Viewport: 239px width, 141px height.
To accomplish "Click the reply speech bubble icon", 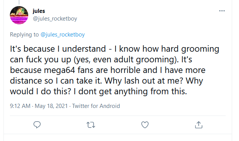I will coord(37,125).
